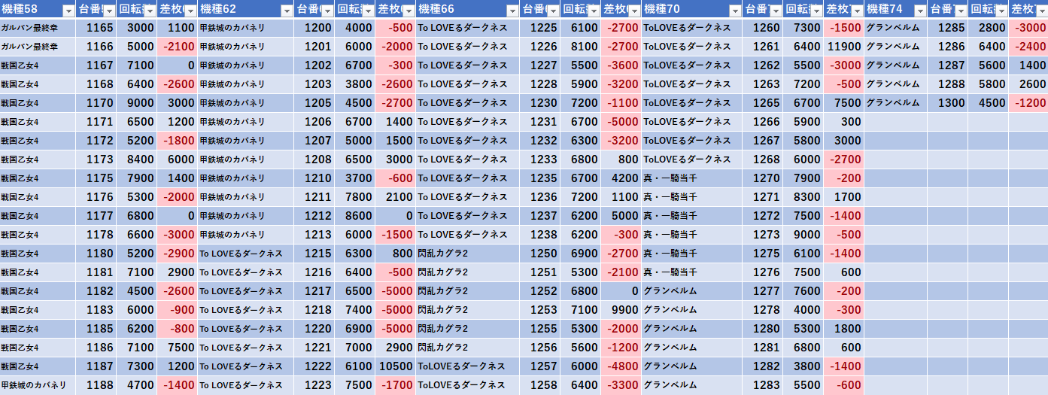
Task: Select the 台番 cell 1165
Action: point(96,28)
